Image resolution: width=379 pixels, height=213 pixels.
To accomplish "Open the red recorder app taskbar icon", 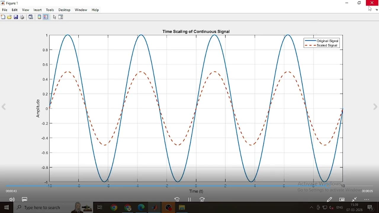I will pos(168,208).
